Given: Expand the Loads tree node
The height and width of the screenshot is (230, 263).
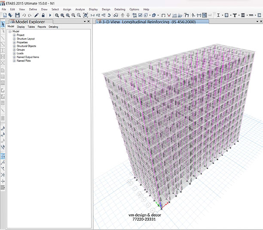Looking at the screenshot, I should pyautogui.click(x=14, y=53).
